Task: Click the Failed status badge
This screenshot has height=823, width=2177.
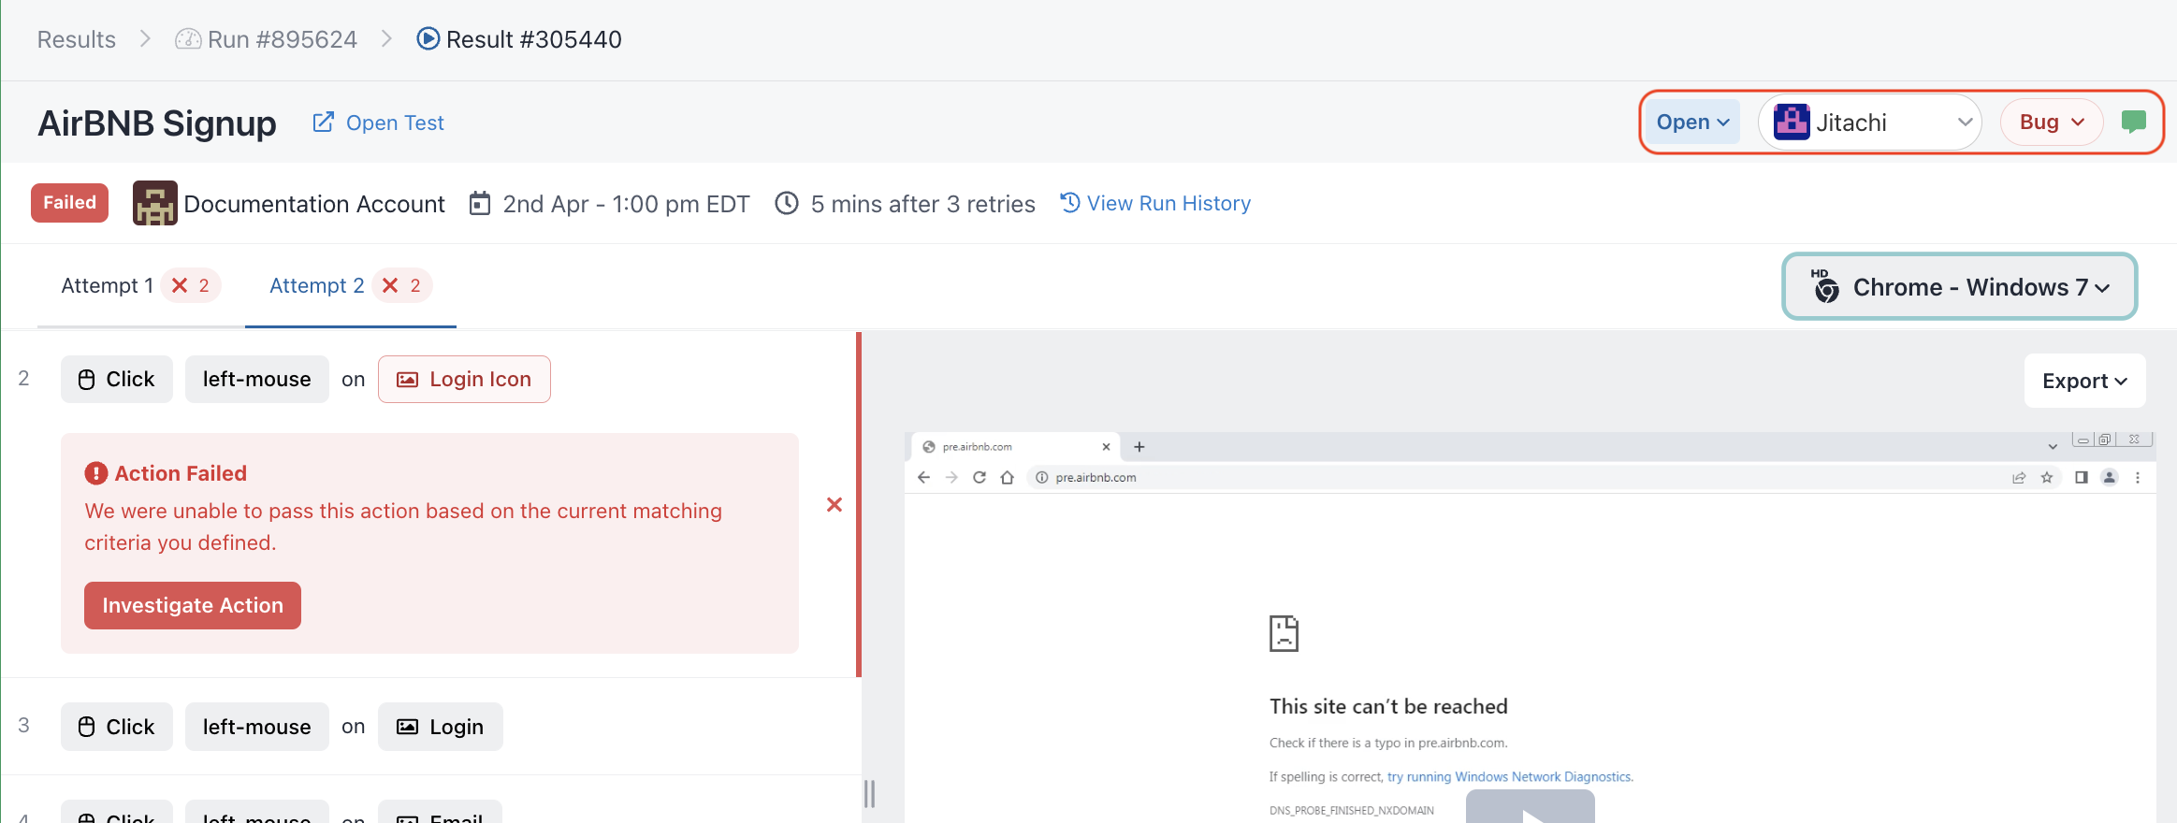Action: point(69,203)
